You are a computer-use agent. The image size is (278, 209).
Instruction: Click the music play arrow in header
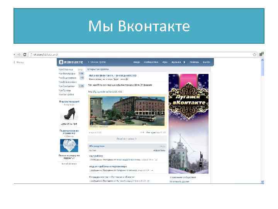point(185,62)
